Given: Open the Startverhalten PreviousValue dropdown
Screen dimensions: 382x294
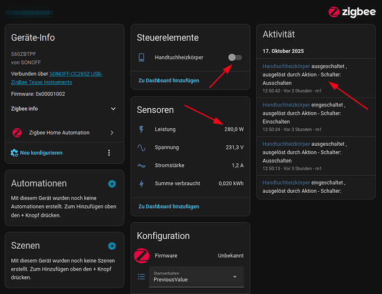Looking at the screenshot, I should [196, 277].
